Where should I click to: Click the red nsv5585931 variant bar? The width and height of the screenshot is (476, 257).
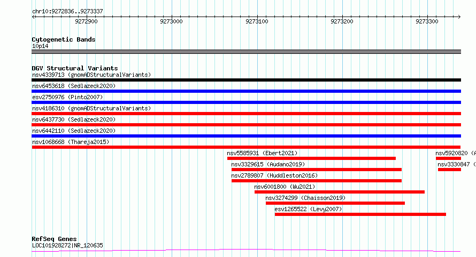click(311, 158)
